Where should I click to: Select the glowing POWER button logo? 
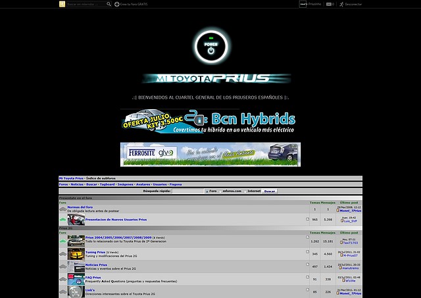pyautogui.click(x=211, y=47)
